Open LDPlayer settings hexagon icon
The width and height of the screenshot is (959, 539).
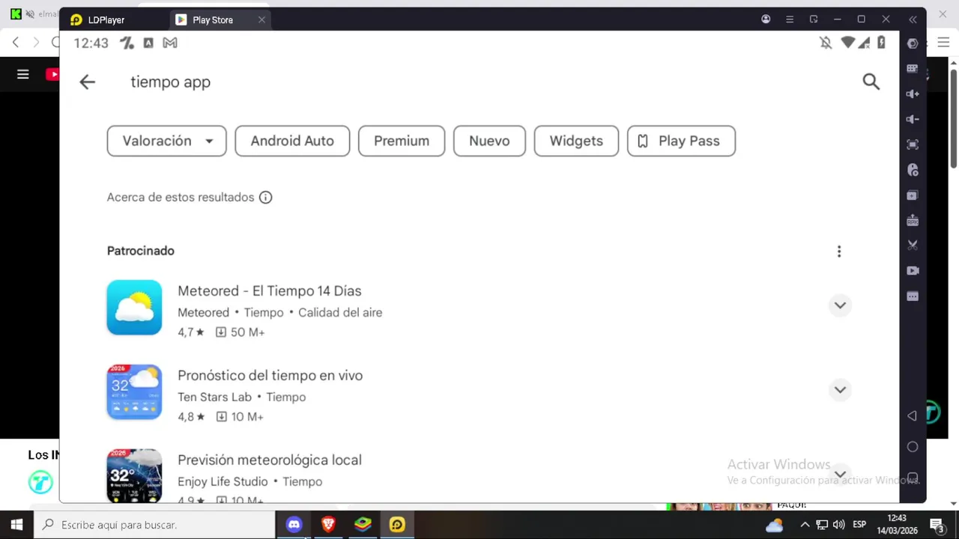coord(913,43)
